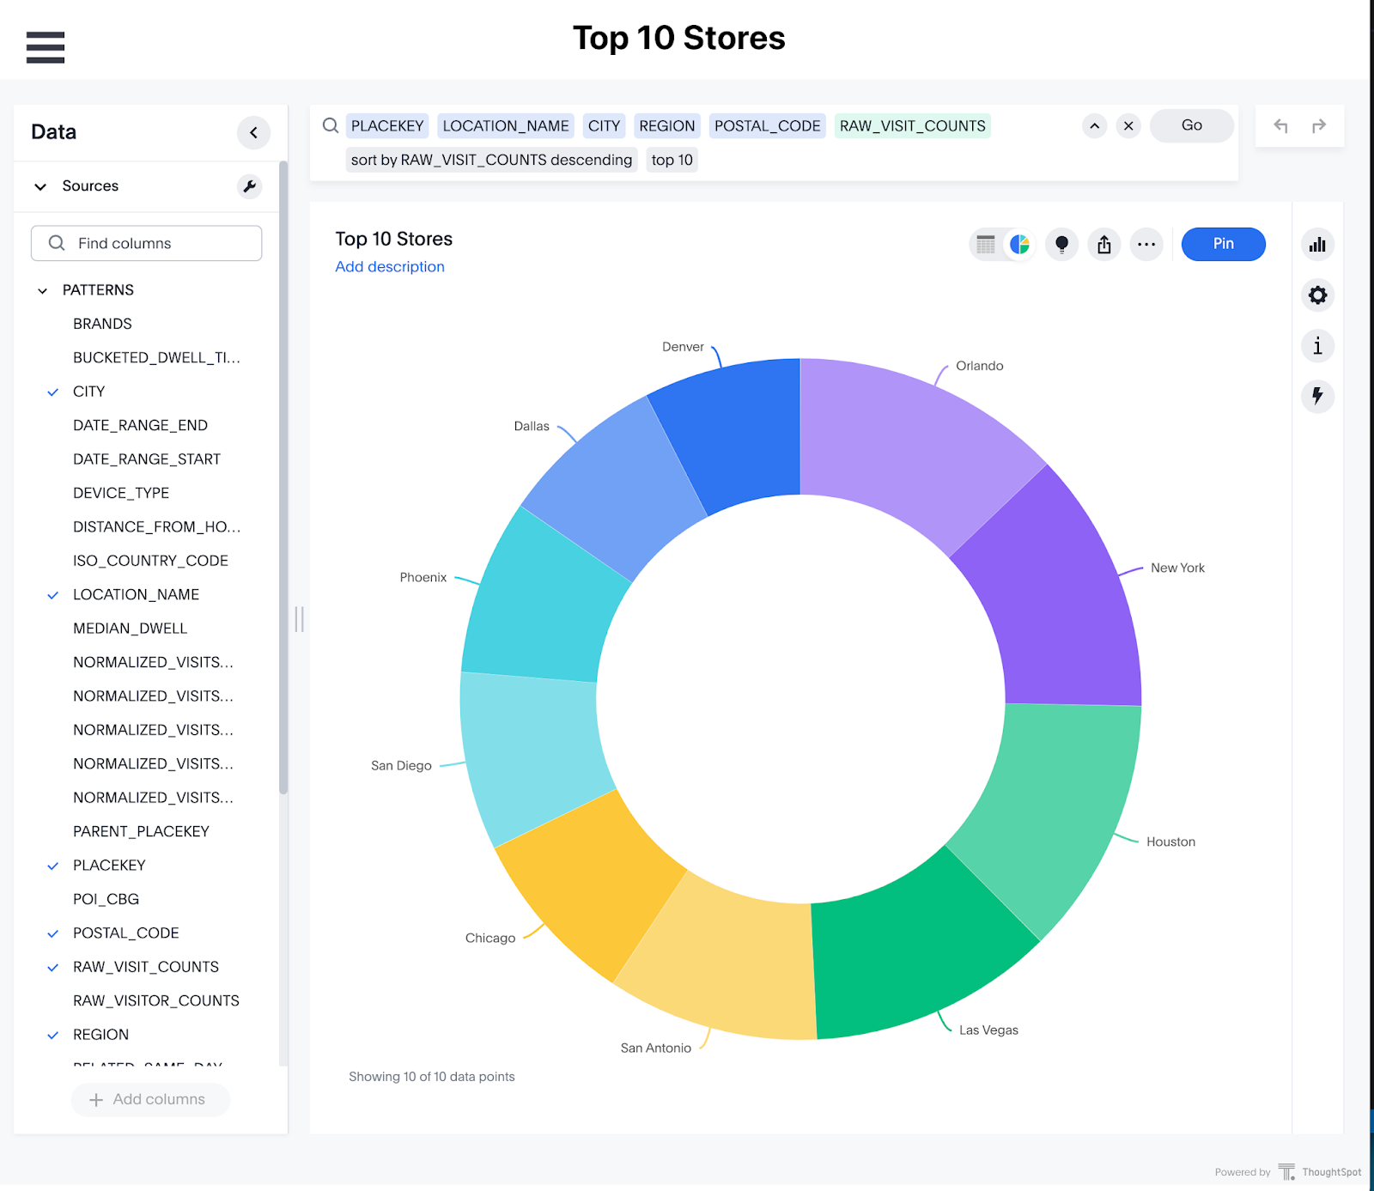Open the chart type bar icon
1374x1191 pixels.
tap(1317, 246)
